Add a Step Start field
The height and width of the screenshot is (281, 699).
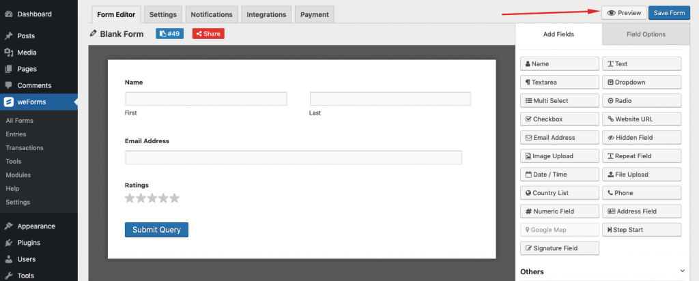point(642,230)
